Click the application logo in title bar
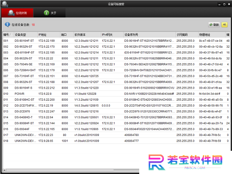 [5, 4]
